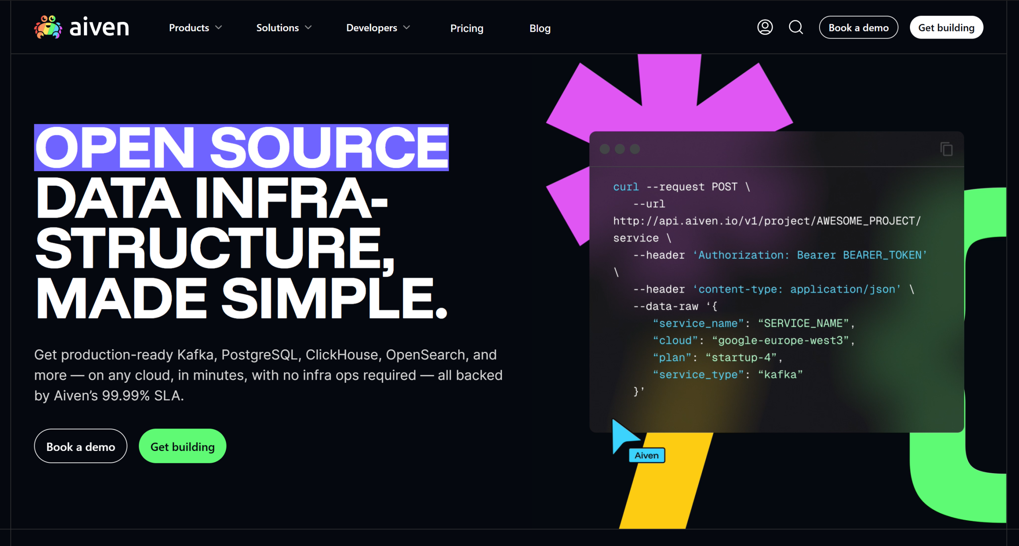Click the 99.99% SLA paragraph line
The height and width of the screenshot is (546, 1019).
[109, 396]
